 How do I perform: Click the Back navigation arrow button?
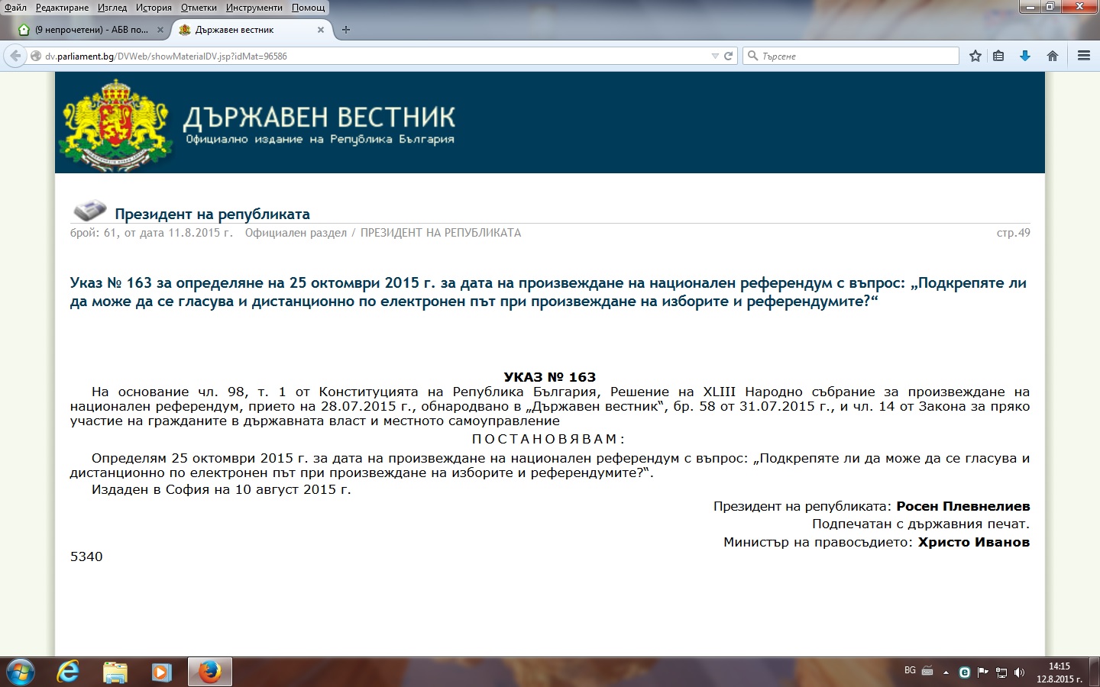pyautogui.click(x=15, y=56)
